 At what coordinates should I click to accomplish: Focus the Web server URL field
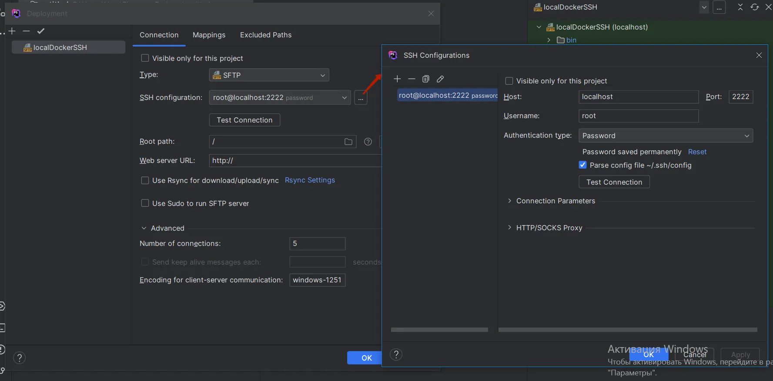coord(295,161)
